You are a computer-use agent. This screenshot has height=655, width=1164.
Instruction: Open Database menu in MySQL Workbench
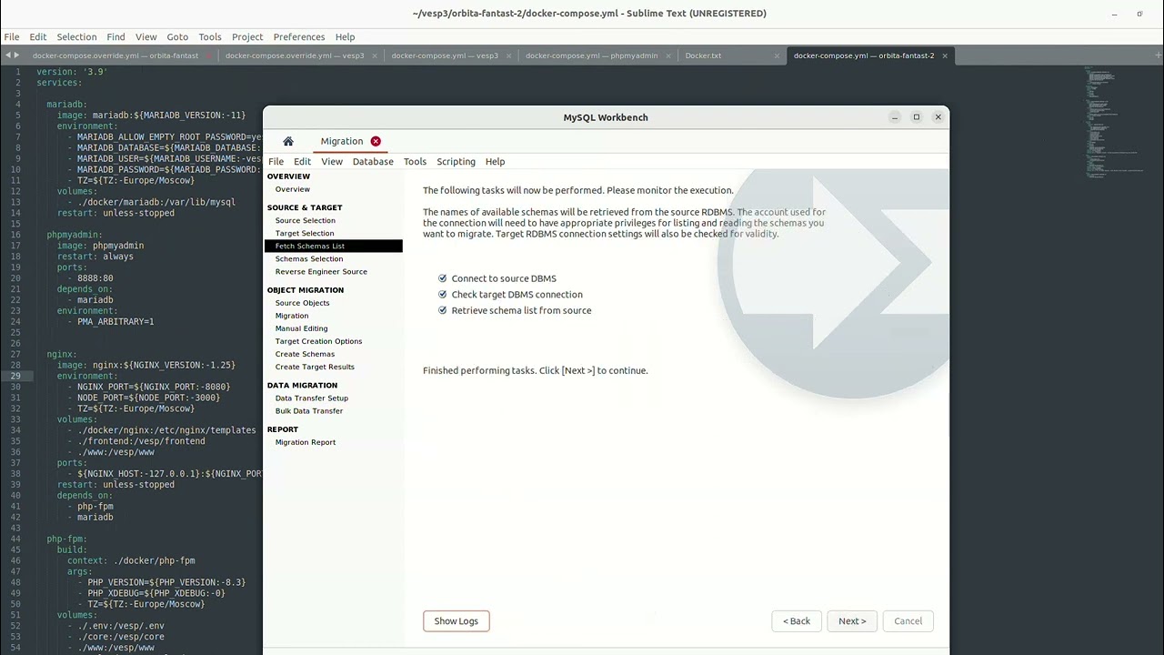tap(373, 161)
